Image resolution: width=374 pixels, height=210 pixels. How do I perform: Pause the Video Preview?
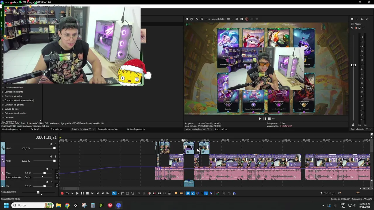265,118
